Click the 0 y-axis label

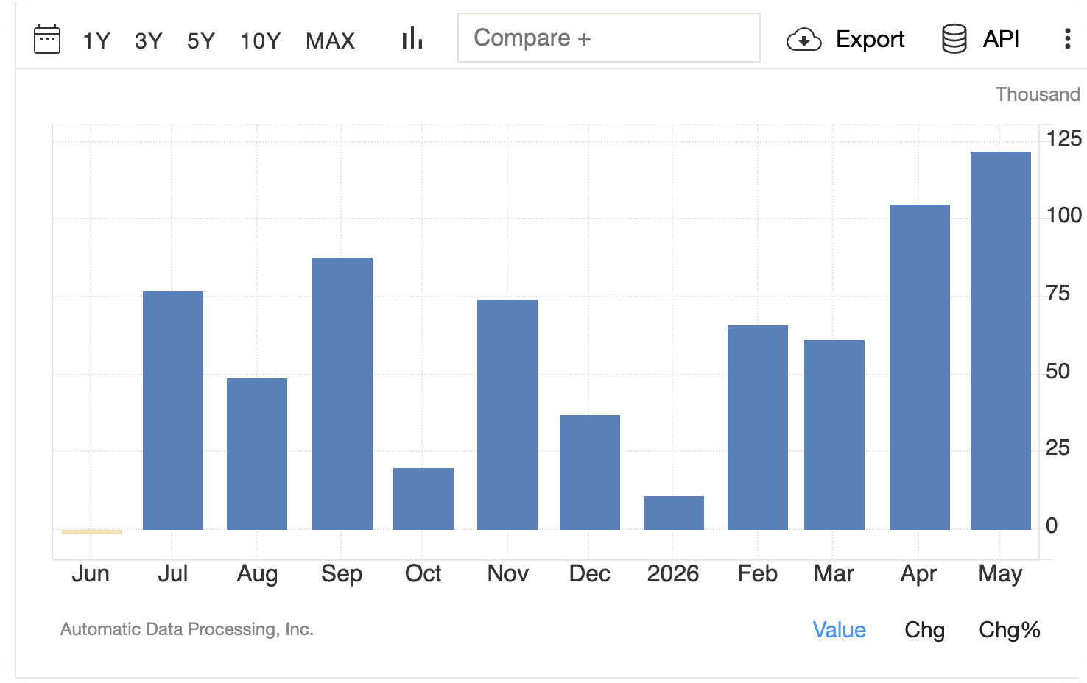tap(1052, 525)
